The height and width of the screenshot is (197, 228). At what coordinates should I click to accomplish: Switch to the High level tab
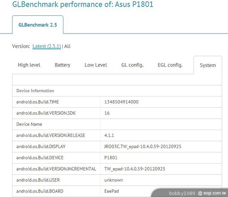[29, 65]
